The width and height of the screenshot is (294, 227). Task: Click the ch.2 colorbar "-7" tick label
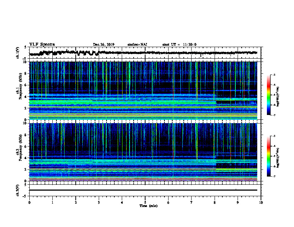coord(274,176)
